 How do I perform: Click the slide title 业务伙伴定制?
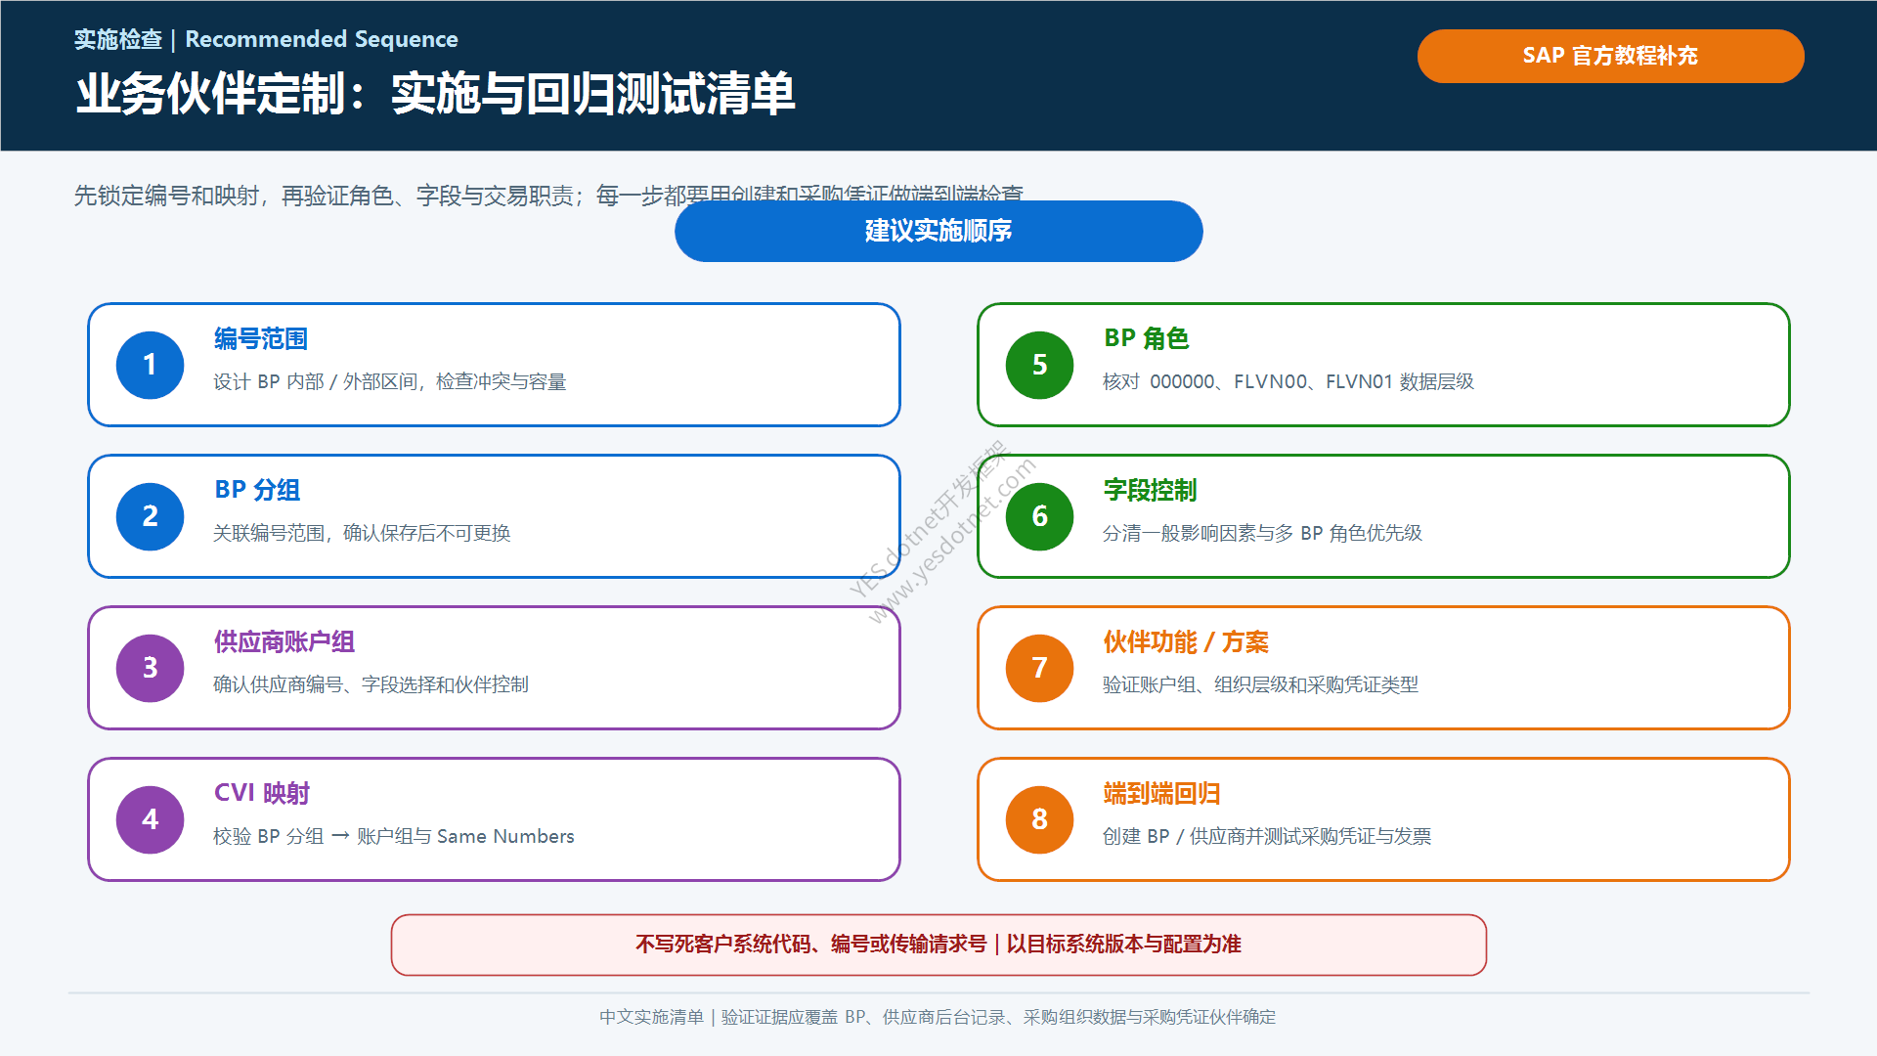pos(435,94)
